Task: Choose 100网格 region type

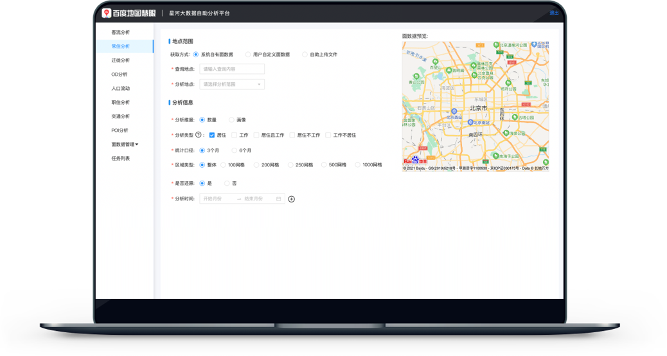Action: 224,165
